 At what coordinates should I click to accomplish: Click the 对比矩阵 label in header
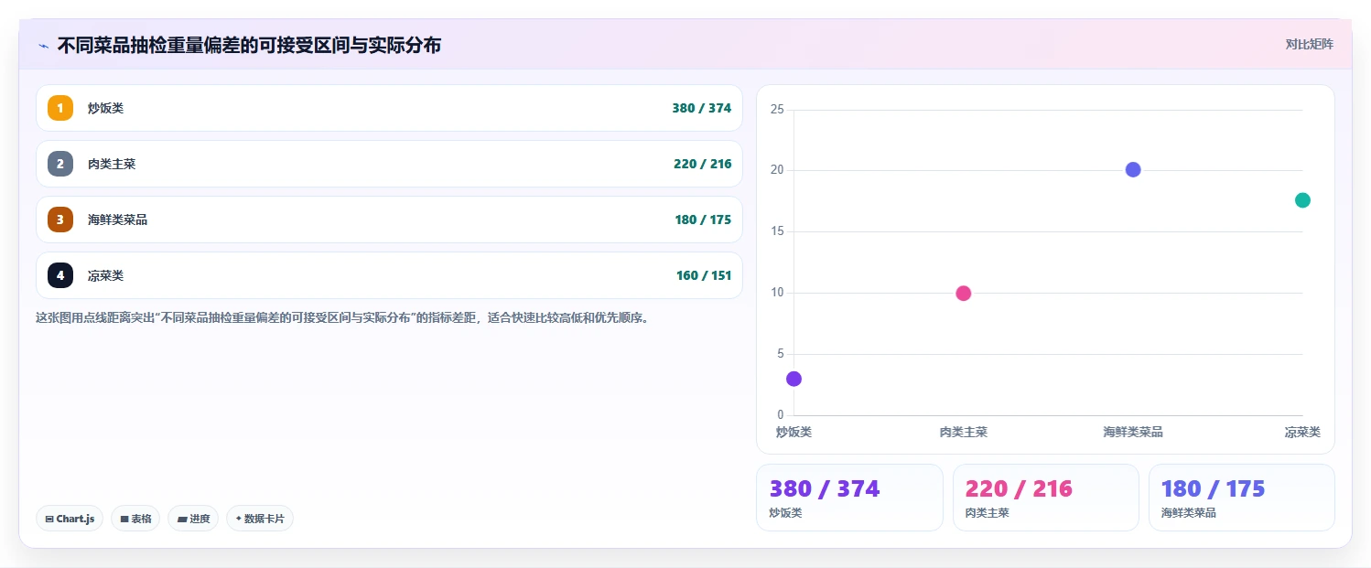pyautogui.click(x=1310, y=44)
